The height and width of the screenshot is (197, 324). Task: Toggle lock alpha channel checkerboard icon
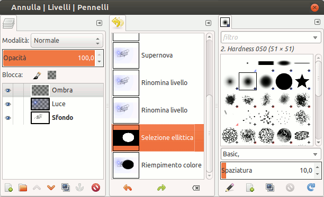point(52,75)
